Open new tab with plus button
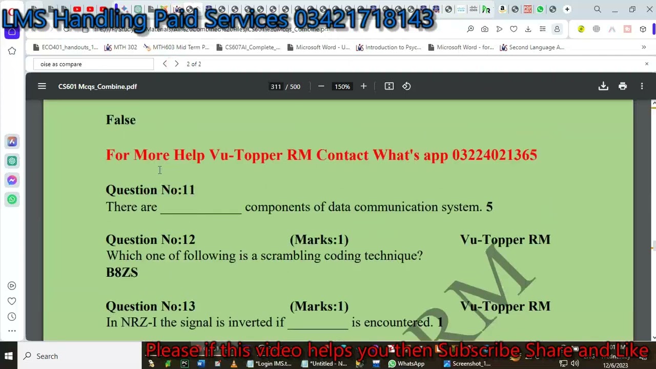The image size is (656, 369). (567, 9)
